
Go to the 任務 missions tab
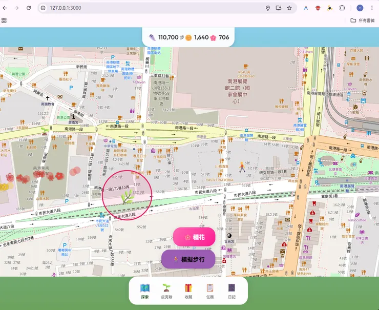tap(210, 291)
